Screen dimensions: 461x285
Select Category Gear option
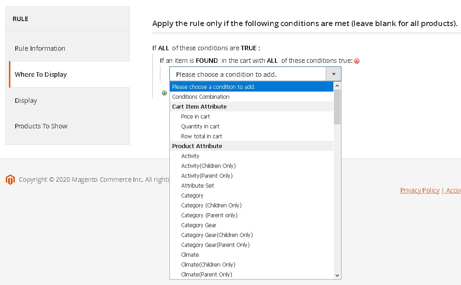click(199, 225)
